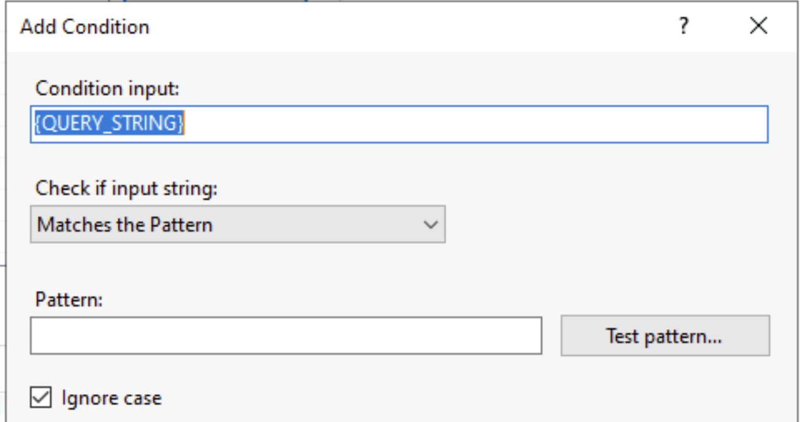Viewport: 800px width, 422px height.
Task: Select the "Matches the Pattern" text in combo box
Action: (x=125, y=224)
